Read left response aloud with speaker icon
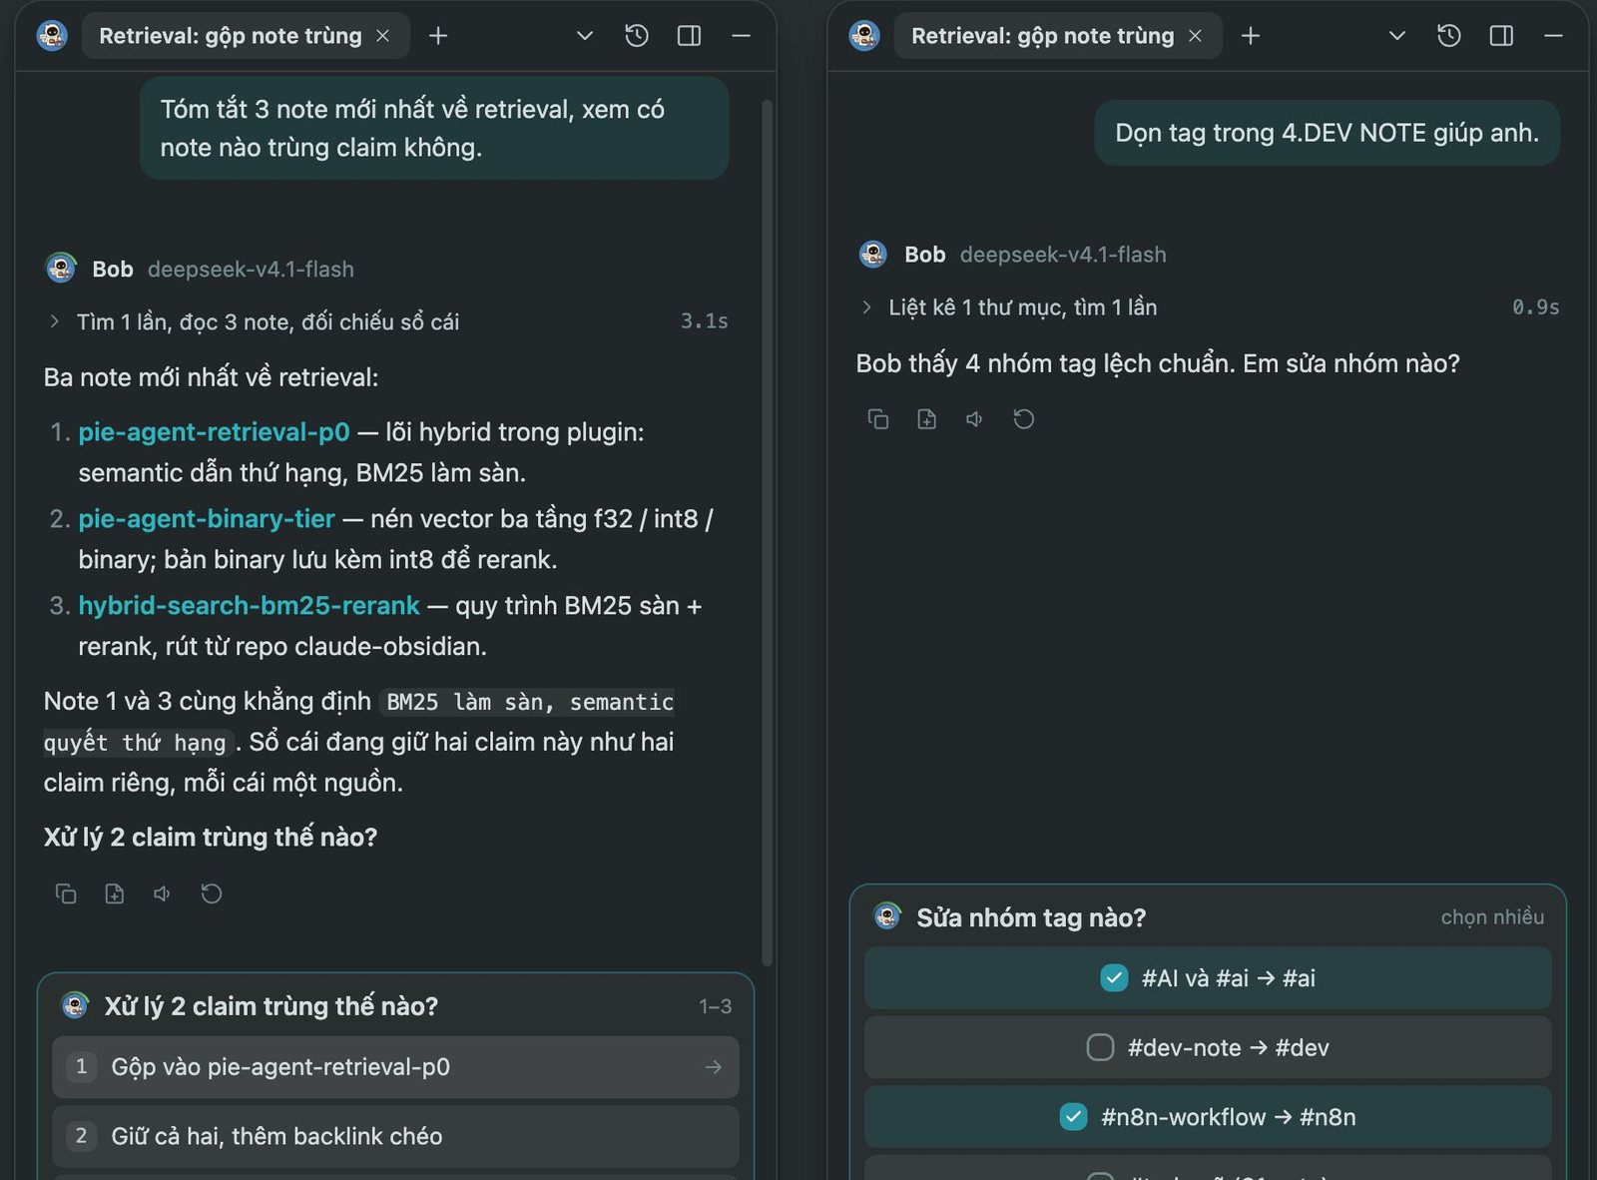This screenshot has height=1180, width=1597. tap(163, 893)
